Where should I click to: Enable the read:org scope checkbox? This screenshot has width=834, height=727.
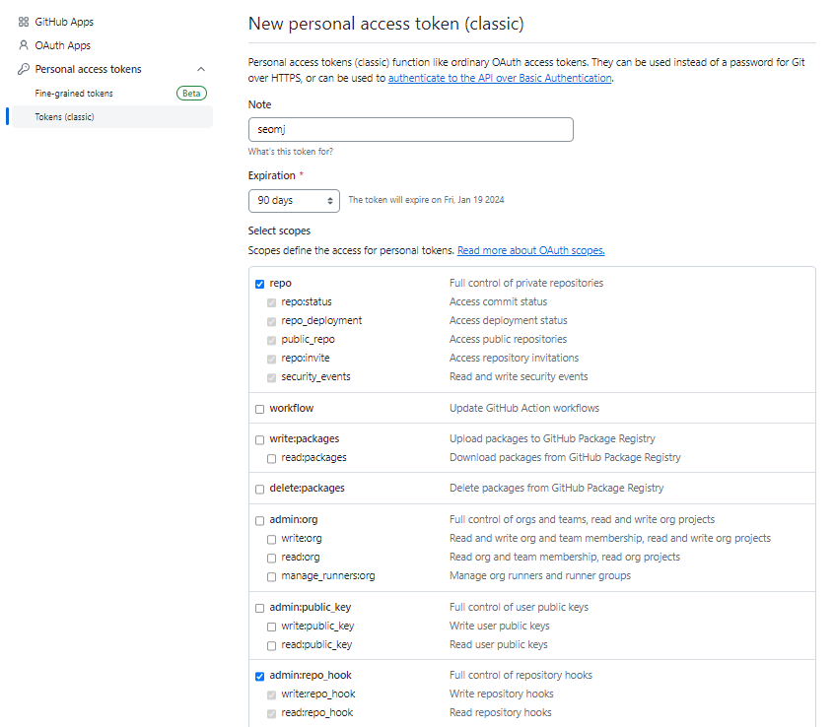[x=271, y=558]
